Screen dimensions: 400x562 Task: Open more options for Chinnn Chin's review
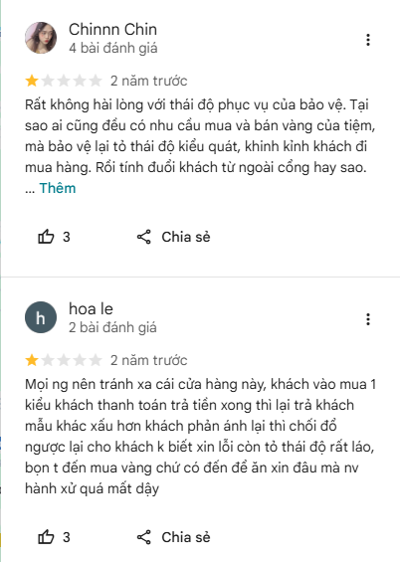[x=368, y=40]
